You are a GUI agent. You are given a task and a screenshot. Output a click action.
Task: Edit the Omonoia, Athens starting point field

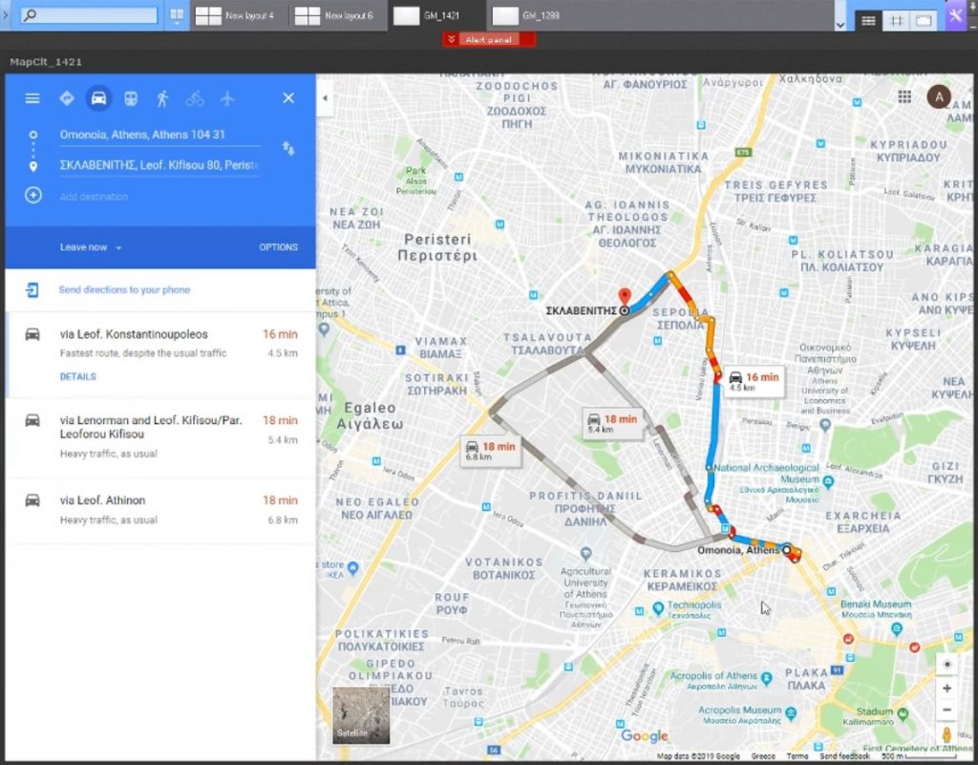coord(159,135)
